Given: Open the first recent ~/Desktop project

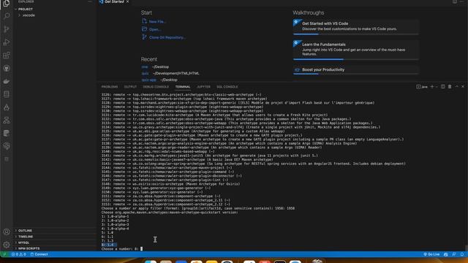Looking at the screenshot, I should pyautogui.click(x=155, y=66).
